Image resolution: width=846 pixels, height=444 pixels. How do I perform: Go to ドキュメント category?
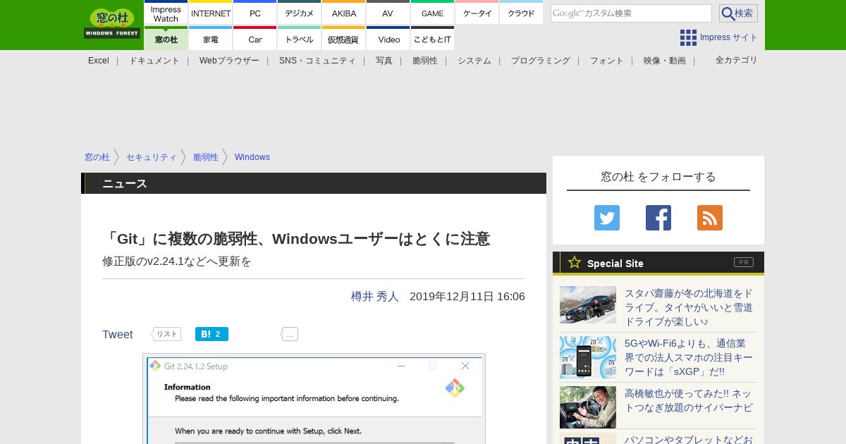(x=154, y=61)
